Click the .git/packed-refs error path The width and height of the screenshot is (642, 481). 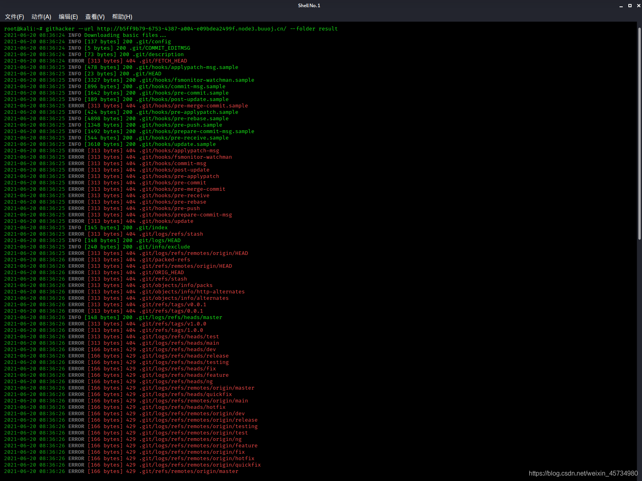coord(165,260)
